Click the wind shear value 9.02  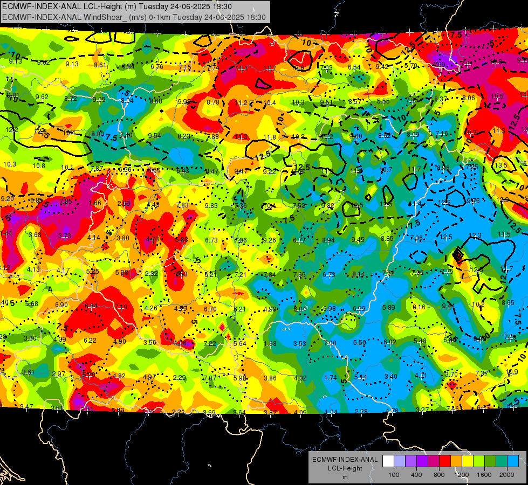point(44,63)
